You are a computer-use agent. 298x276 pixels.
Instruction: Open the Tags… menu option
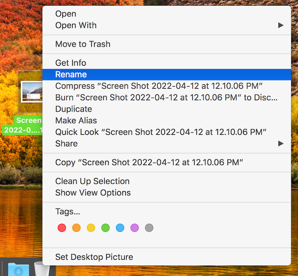pos(68,212)
